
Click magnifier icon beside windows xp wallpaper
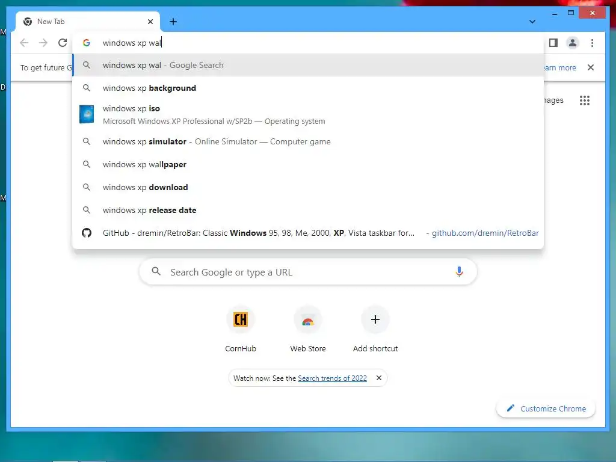click(x=87, y=164)
